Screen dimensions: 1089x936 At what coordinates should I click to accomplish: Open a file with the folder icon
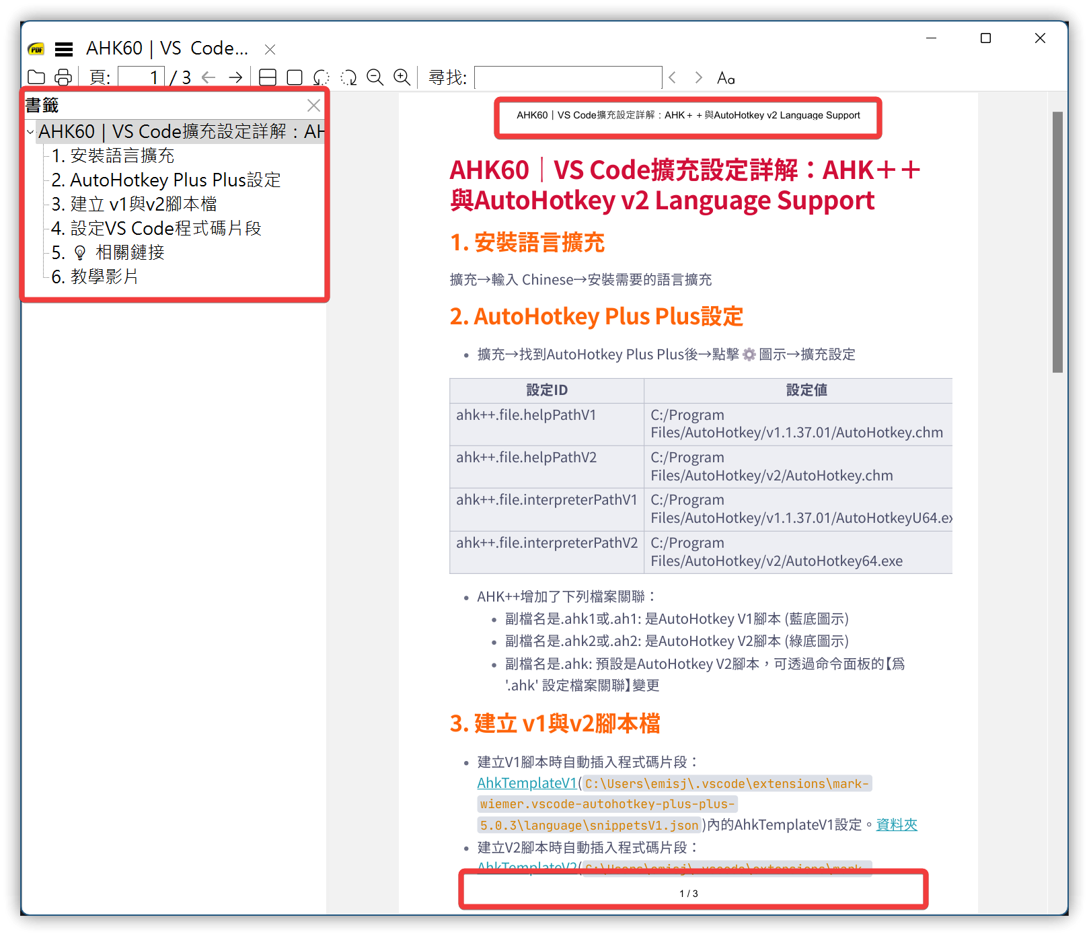coord(36,77)
